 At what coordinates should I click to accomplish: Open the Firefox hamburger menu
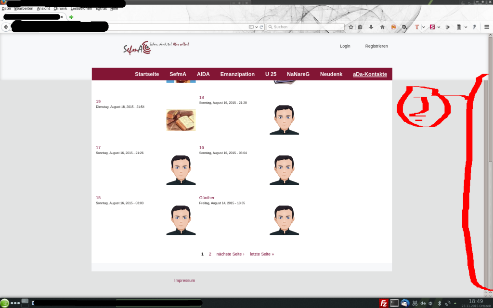487,27
